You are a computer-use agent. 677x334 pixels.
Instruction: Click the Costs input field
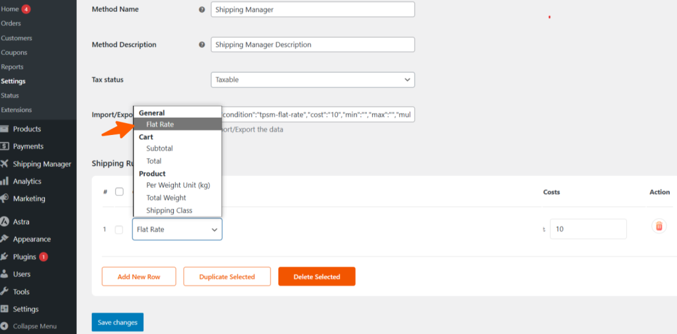[x=588, y=229]
